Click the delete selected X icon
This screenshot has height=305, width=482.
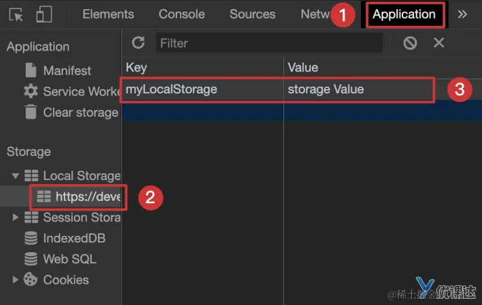click(439, 43)
